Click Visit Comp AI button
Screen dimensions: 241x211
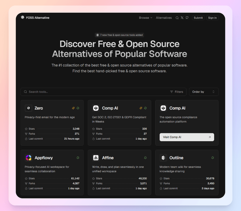pos(187,137)
